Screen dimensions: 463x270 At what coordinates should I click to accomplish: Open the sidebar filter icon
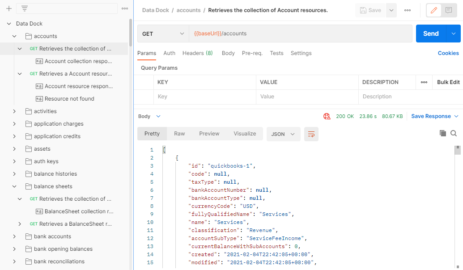tap(25, 8)
